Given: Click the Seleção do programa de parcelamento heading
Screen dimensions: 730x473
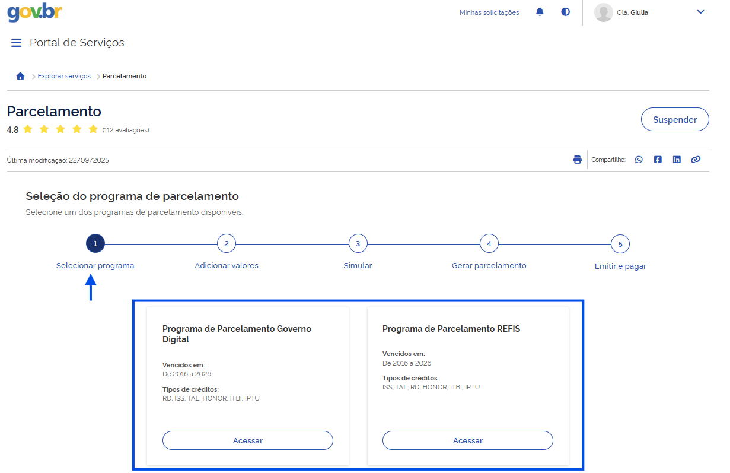Looking at the screenshot, I should 132,196.
